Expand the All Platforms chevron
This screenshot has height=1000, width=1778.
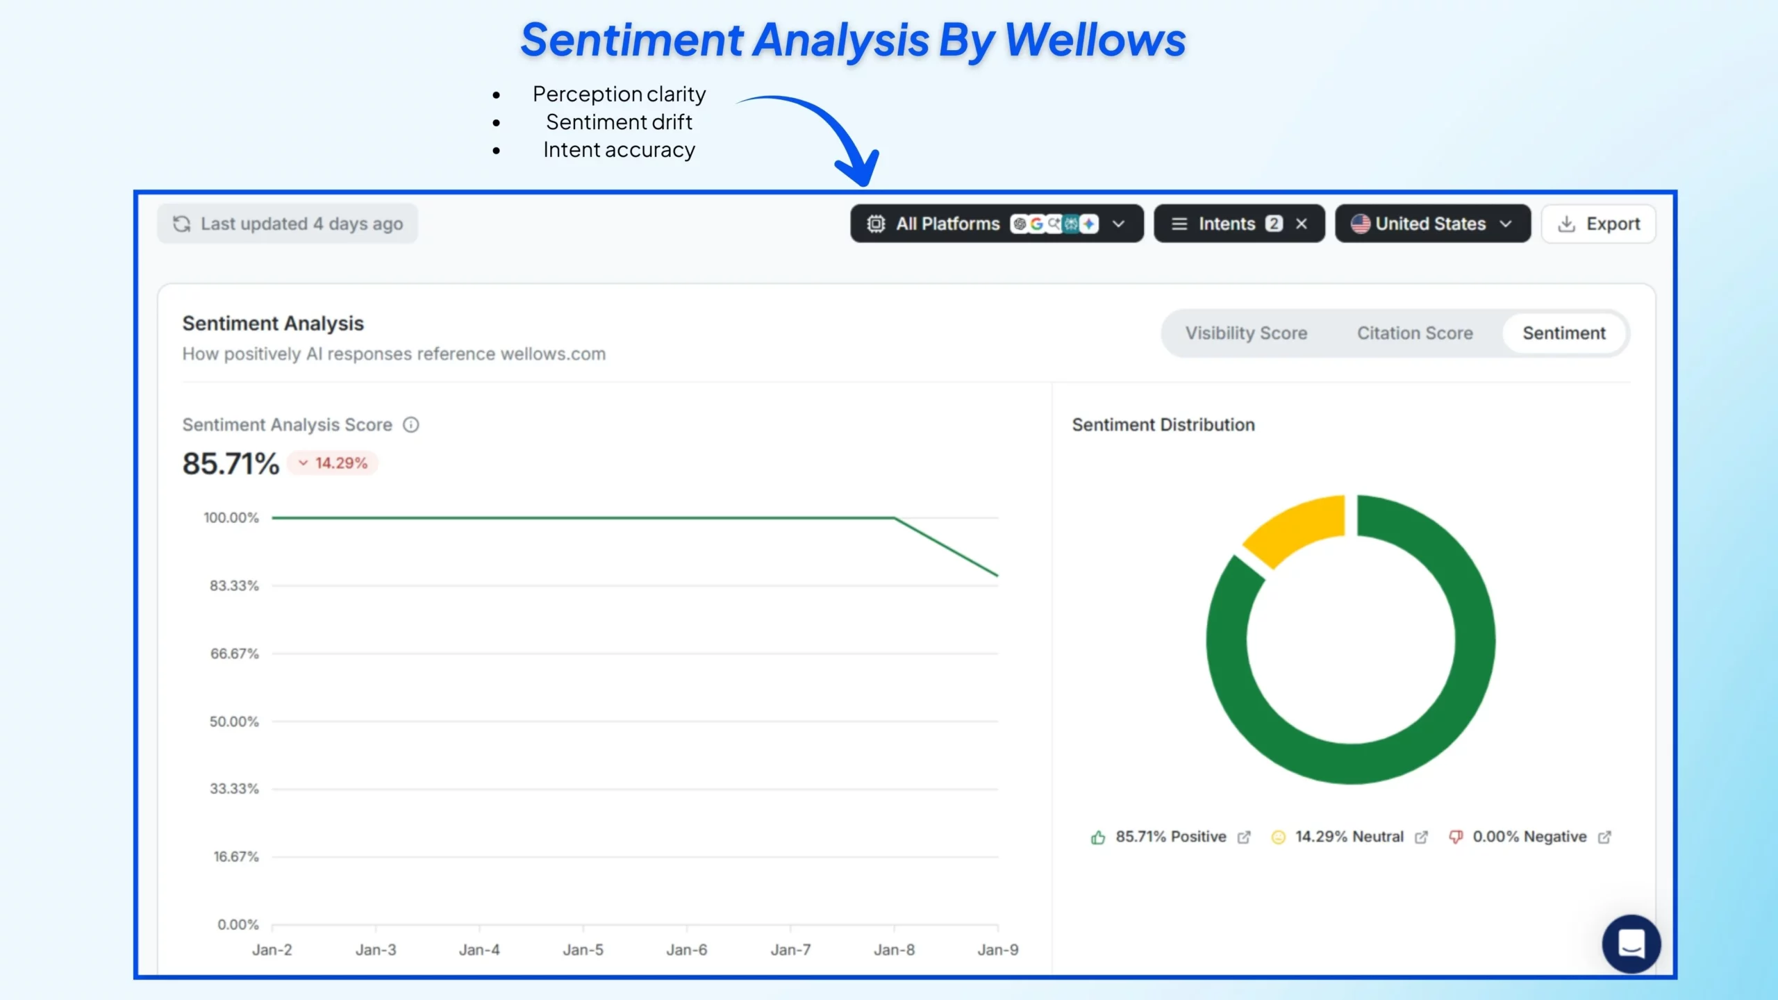point(1118,224)
